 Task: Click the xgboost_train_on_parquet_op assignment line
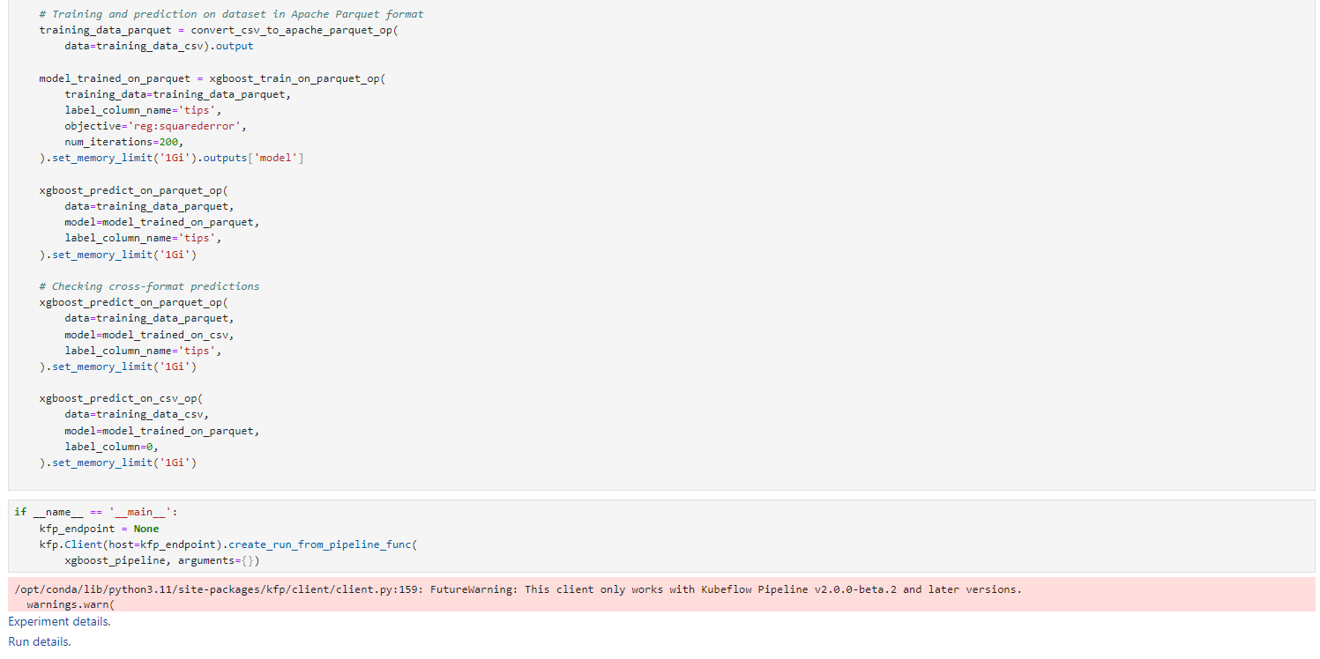coord(213,78)
